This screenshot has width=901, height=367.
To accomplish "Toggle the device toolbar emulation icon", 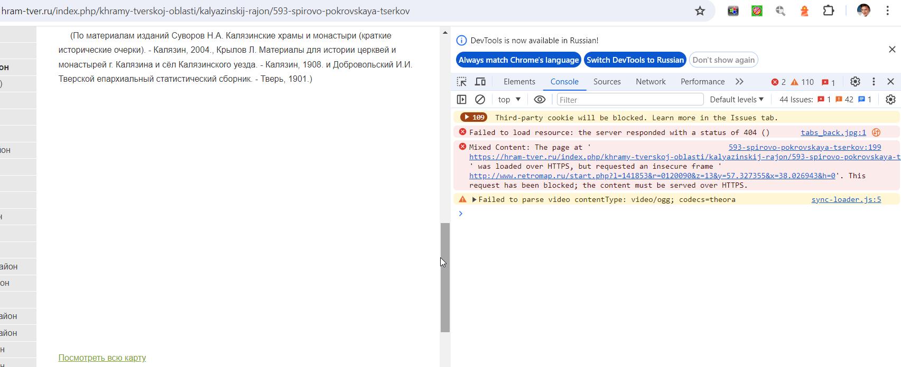I will click(x=480, y=82).
